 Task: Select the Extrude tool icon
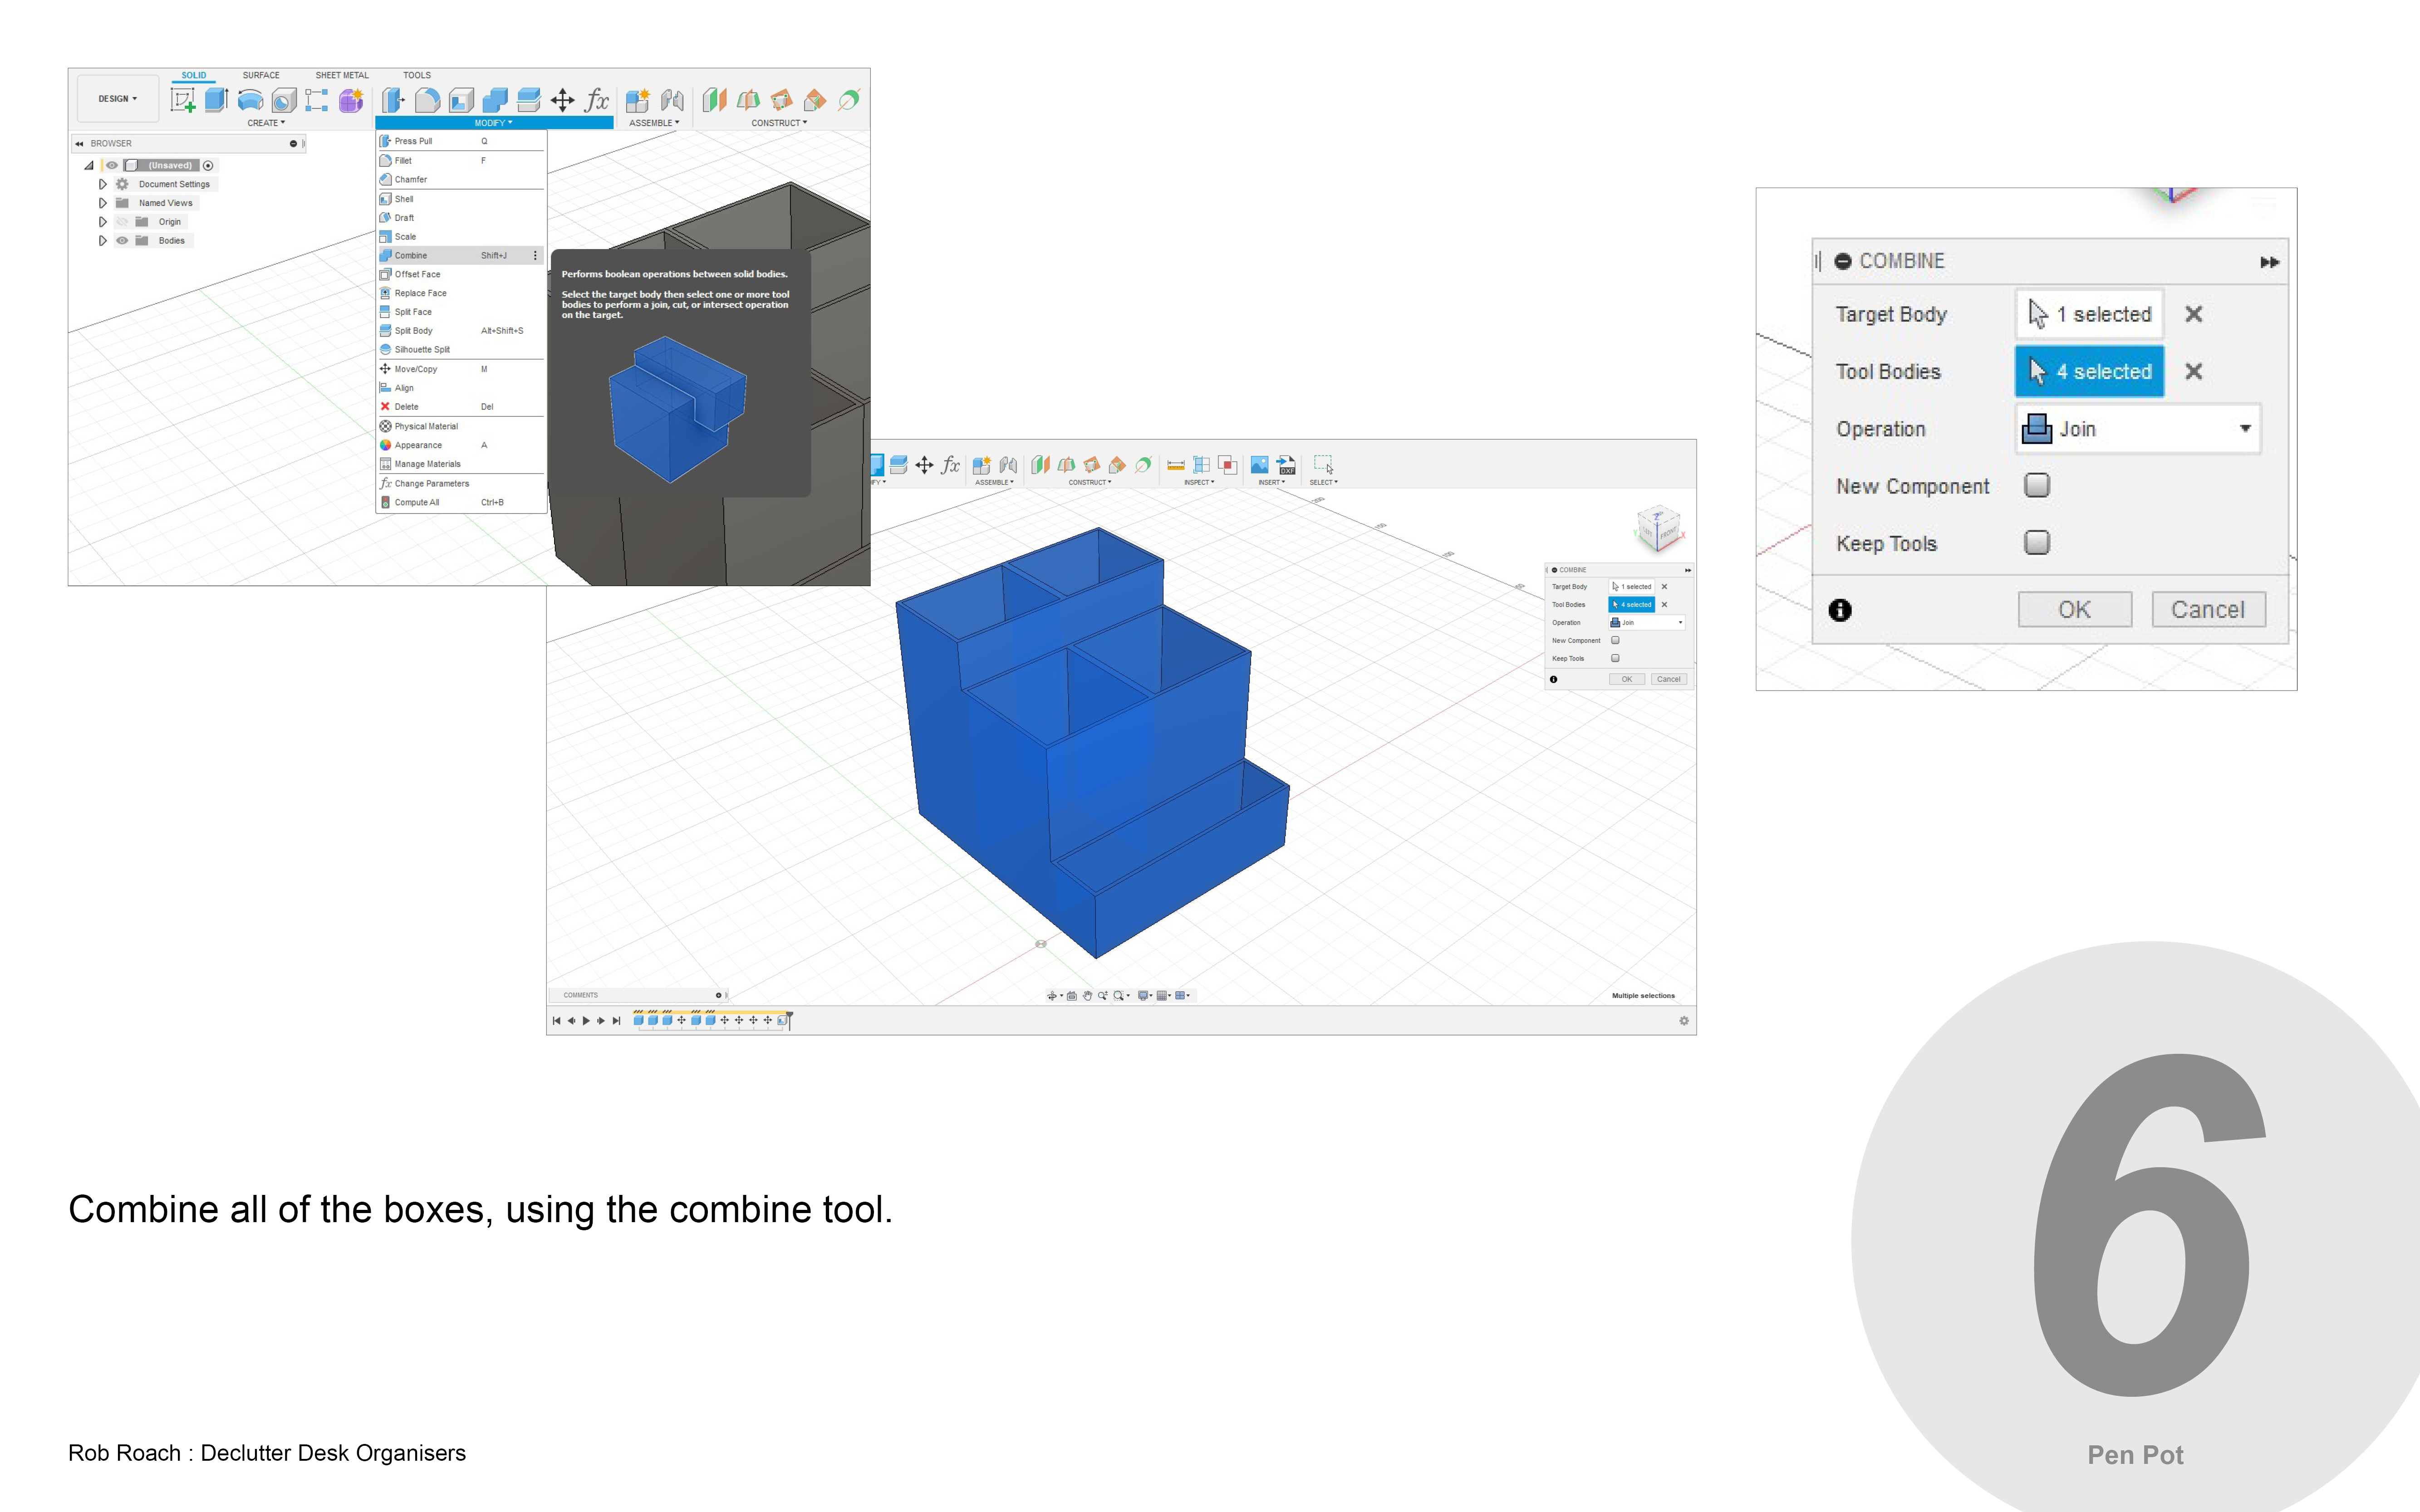[x=216, y=100]
